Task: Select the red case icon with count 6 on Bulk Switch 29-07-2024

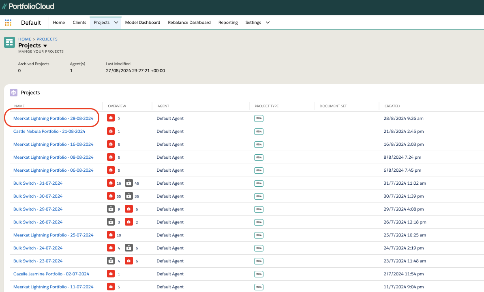Action: tap(128, 209)
